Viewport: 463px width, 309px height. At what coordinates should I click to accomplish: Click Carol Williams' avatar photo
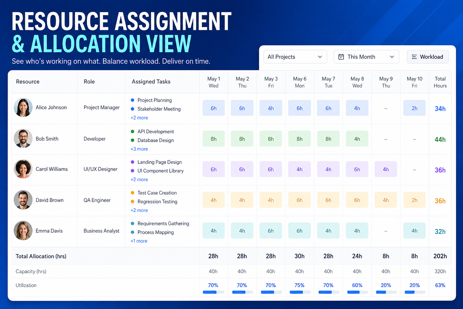pos(23,169)
